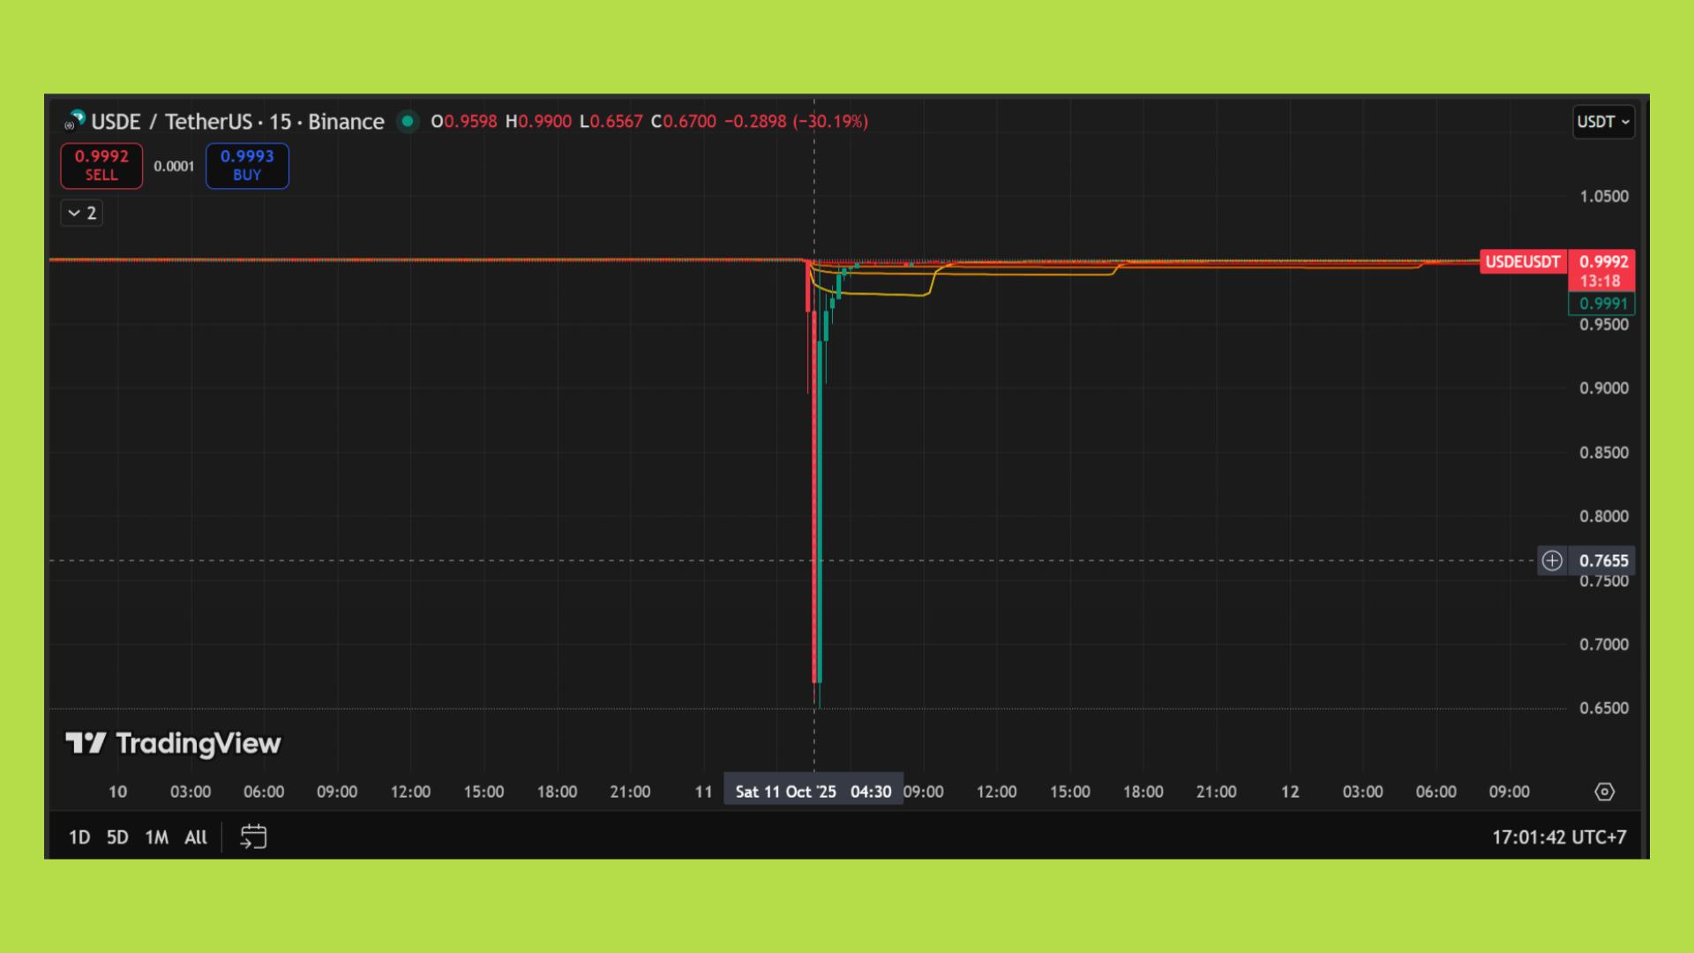Click the 0.9991 green price label
The width and height of the screenshot is (1694, 953).
click(x=1602, y=304)
